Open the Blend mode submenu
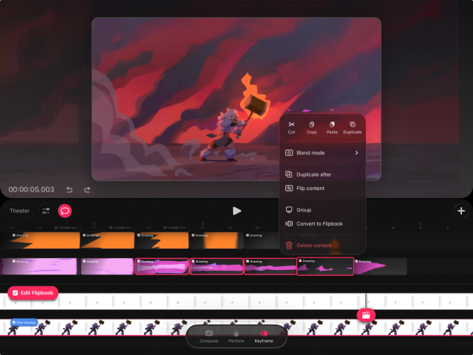The height and width of the screenshot is (355, 473). (322, 153)
